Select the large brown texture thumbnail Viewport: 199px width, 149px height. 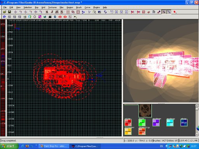(145, 111)
